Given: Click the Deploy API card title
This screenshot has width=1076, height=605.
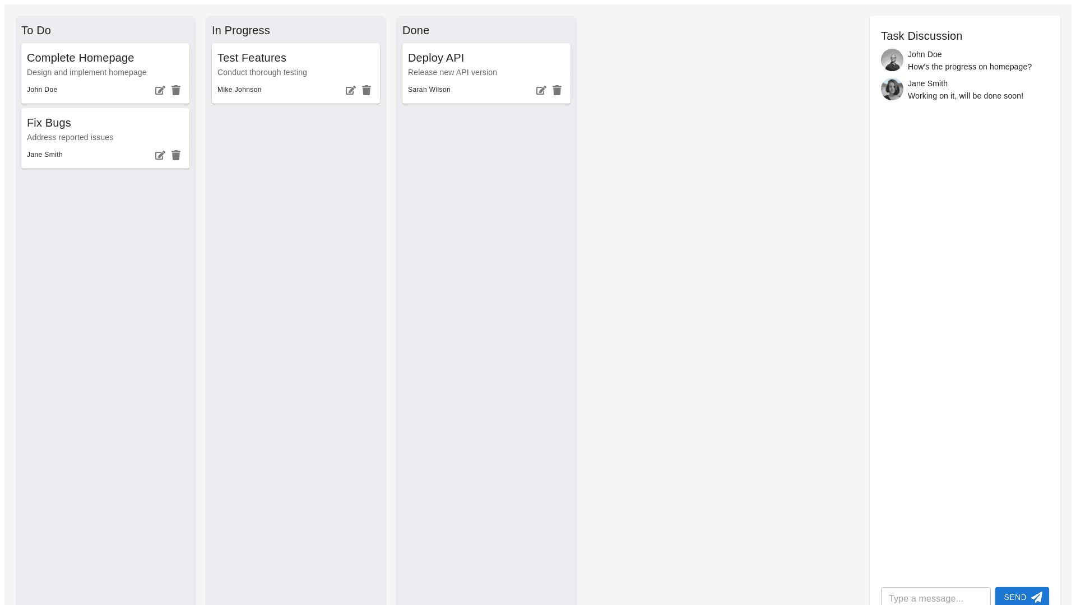Looking at the screenshot, I should click(436, 58).
